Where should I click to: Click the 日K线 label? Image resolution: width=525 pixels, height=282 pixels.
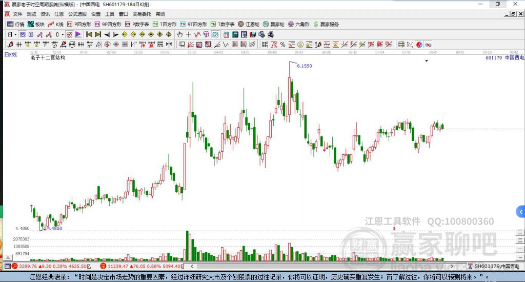[x=10, y=54]
